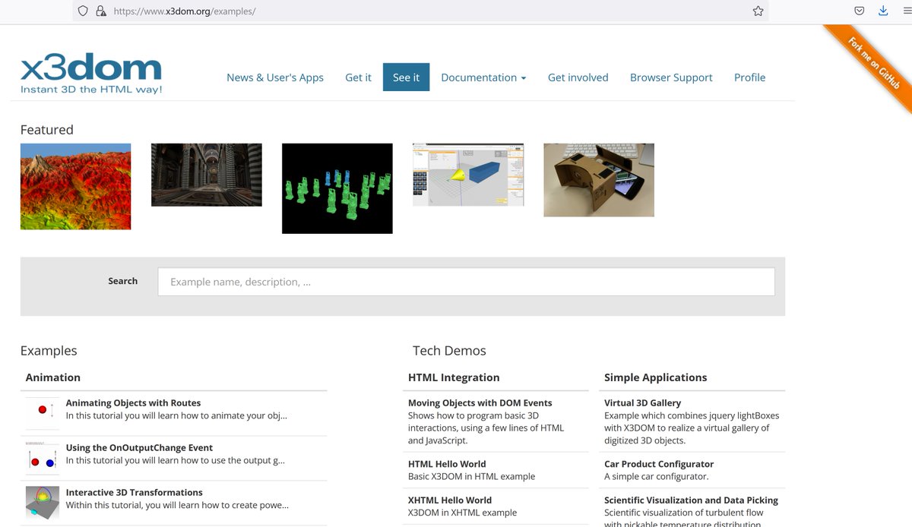Click the Search label
This screenshot has width=912, height=527.
coord(123,281)
